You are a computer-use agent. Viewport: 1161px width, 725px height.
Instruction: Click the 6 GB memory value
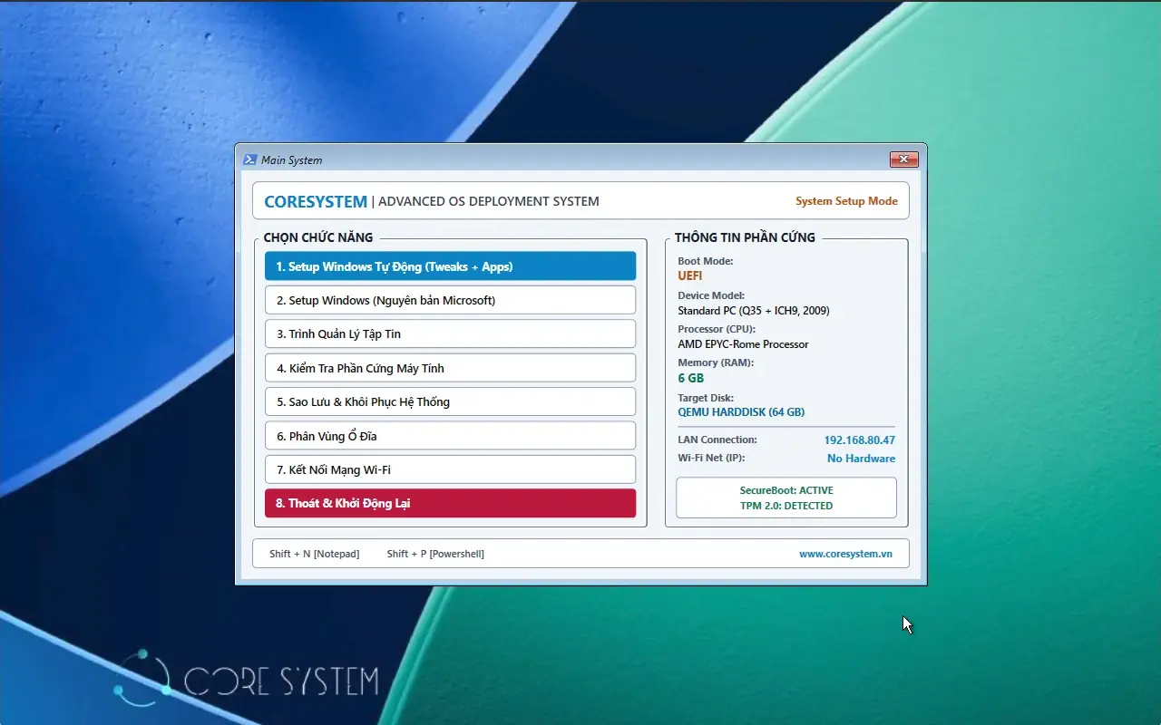(x=690, y=378)
